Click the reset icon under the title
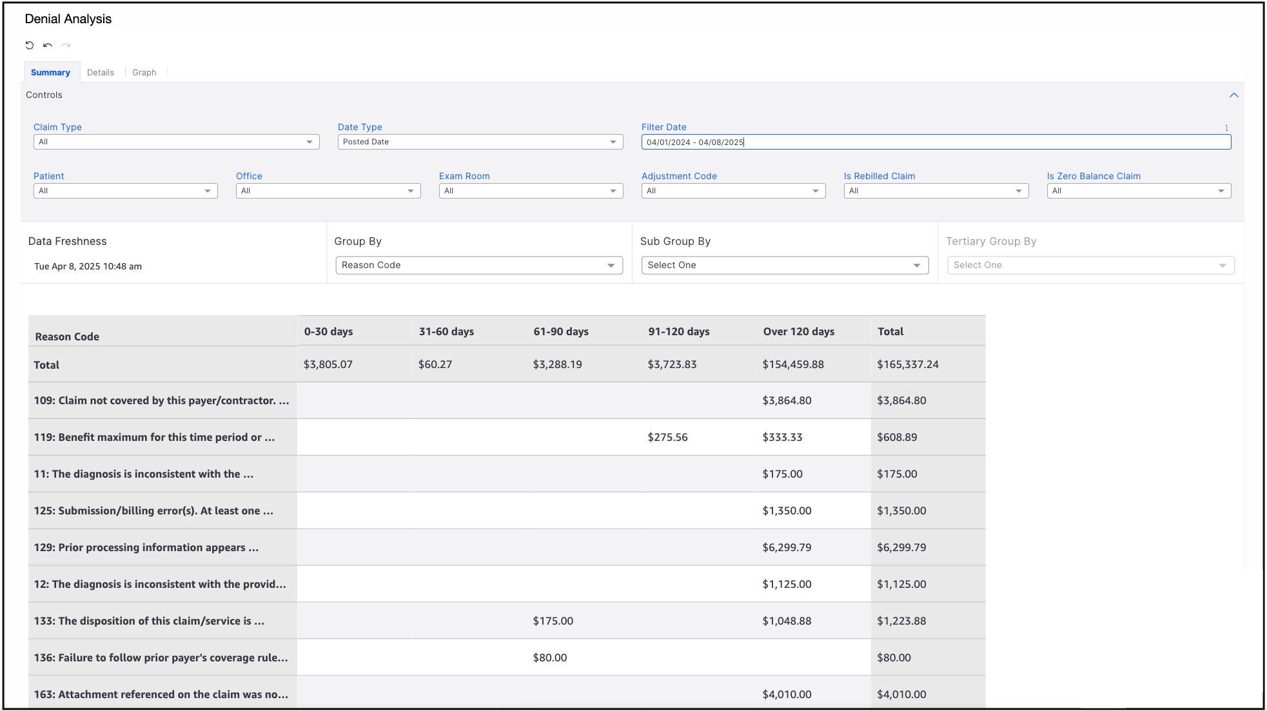 coord(30,45)
